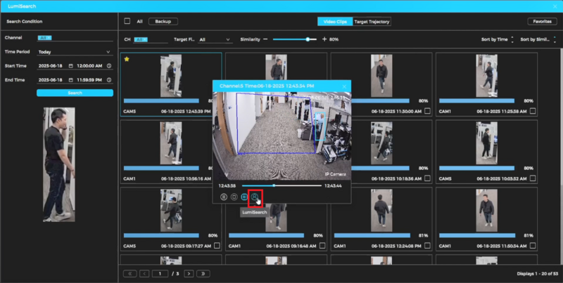This screenshot has height=283, width=563.
Task: Click the yellow favorite star on first clip
Action: [127, 59]
